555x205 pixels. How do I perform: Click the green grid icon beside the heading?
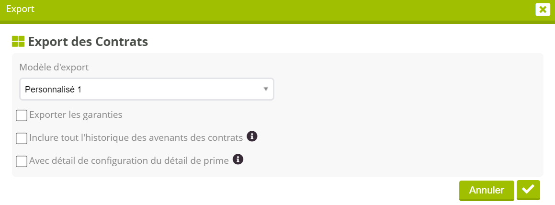pos(18,42)
